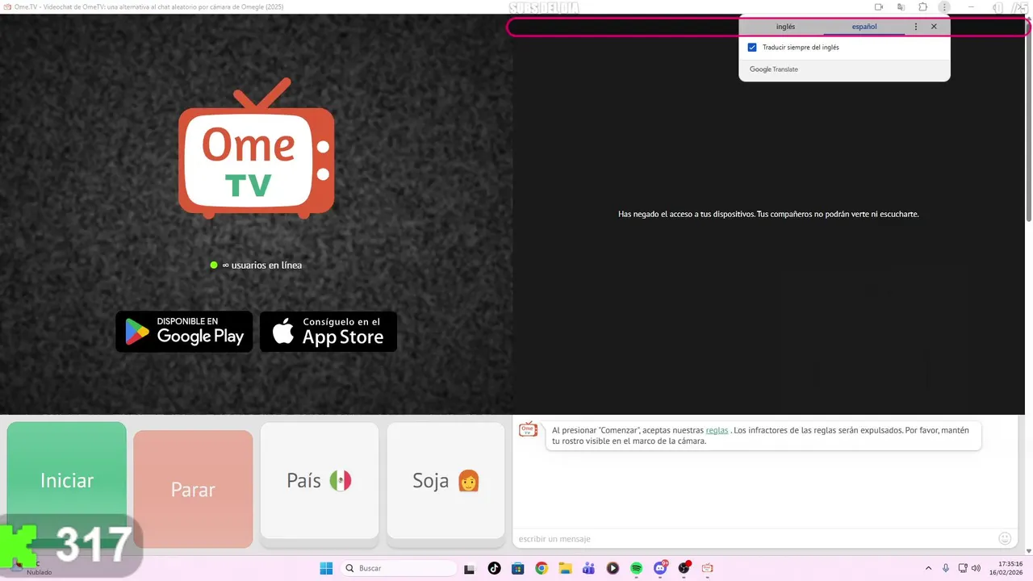This screenshot has height=581, width=1033.
Task: Click the volume speaker icon in the tray
Action: (976, 568)
